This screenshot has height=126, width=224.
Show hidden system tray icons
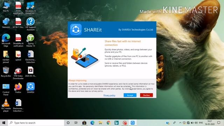coord(180,123)
